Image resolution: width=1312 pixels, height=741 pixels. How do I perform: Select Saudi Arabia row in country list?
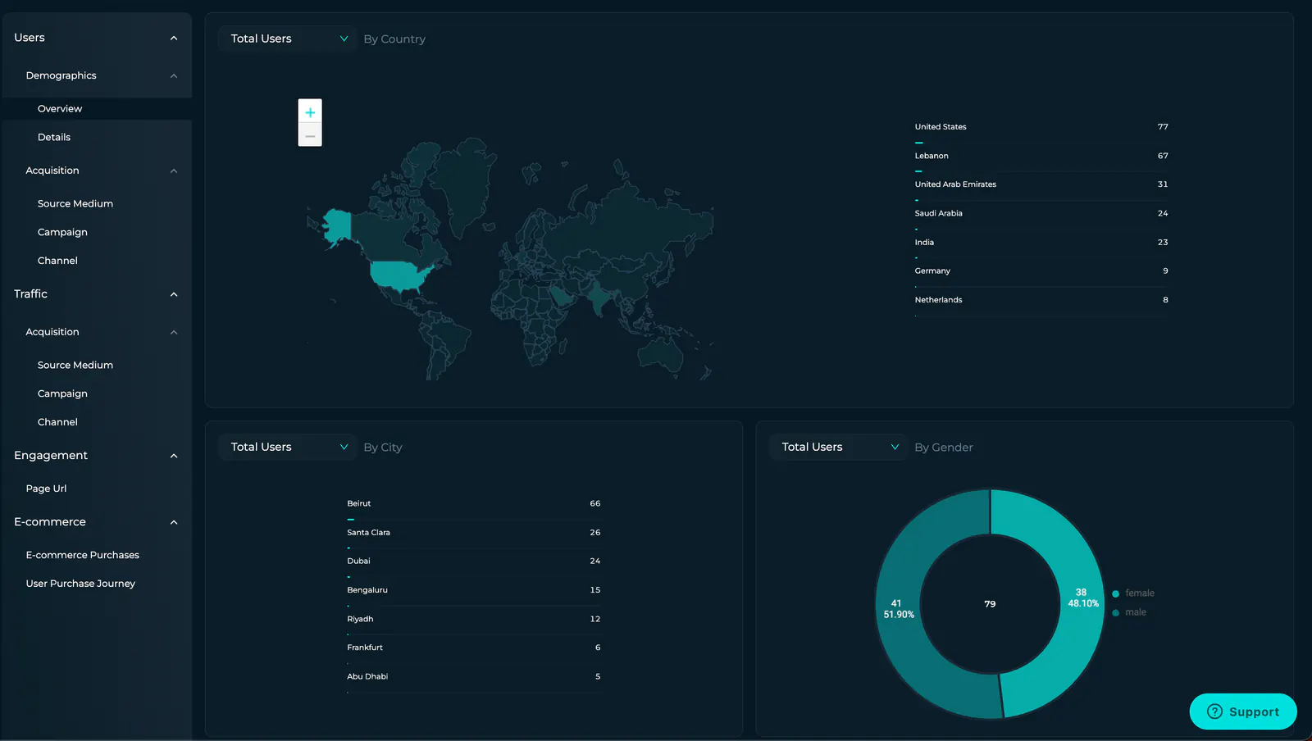click(x=1041, y=213)
